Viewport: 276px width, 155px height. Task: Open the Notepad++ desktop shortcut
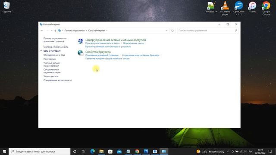(x=211, y=7)
